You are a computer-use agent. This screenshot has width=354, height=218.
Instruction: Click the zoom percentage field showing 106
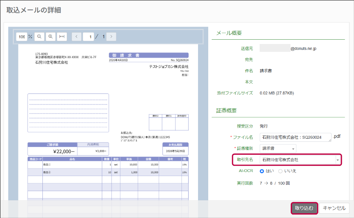[x=22, y=37]
